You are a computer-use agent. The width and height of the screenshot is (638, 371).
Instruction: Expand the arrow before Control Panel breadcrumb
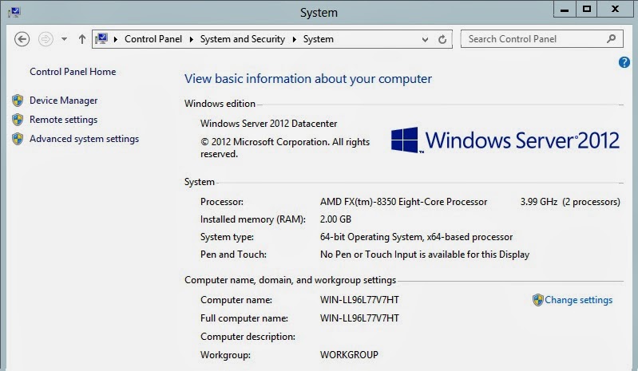pyautogui.click(x=116, y=39)
